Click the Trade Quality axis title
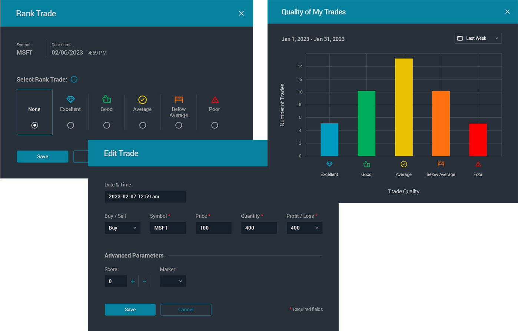The image size is (518, 331). pyautogui.click(x=404, y=191)
